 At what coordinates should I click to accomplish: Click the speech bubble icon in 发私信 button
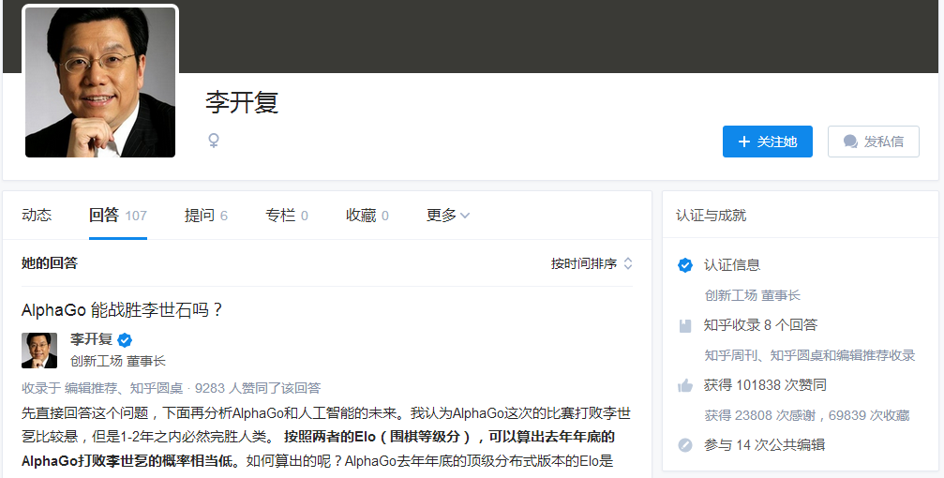(x=850, y=142)
